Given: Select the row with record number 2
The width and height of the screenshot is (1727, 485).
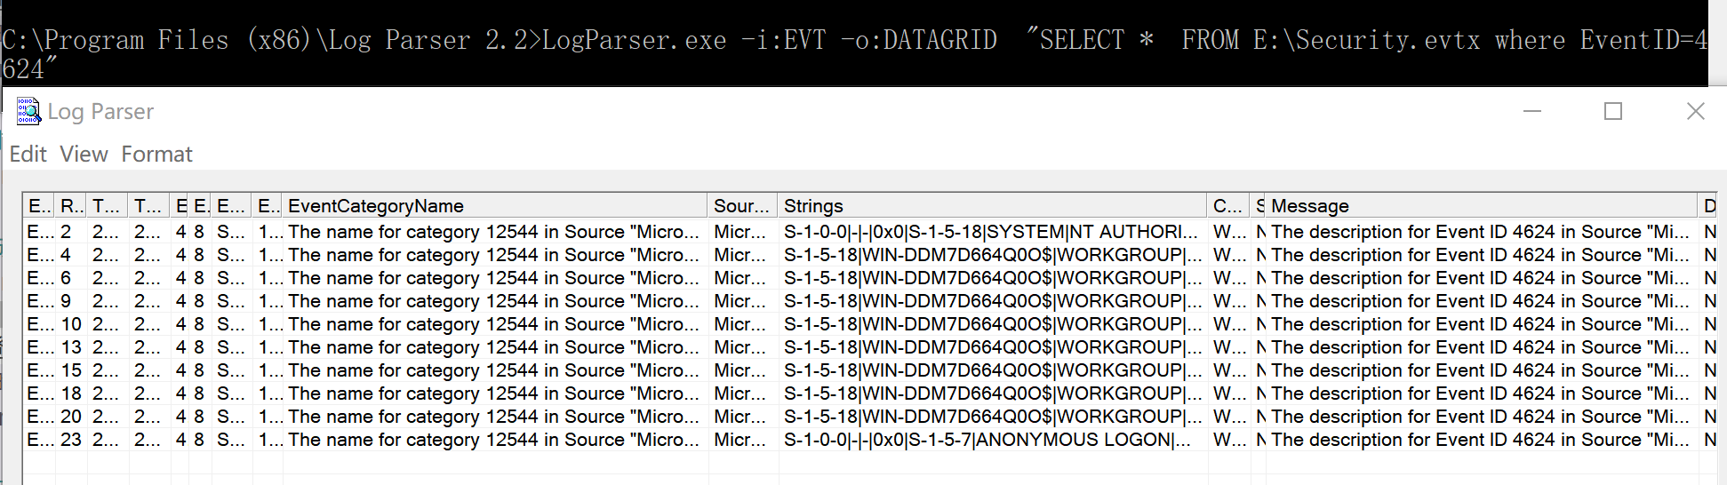Looking at the screenshot, I should [67, 232].
